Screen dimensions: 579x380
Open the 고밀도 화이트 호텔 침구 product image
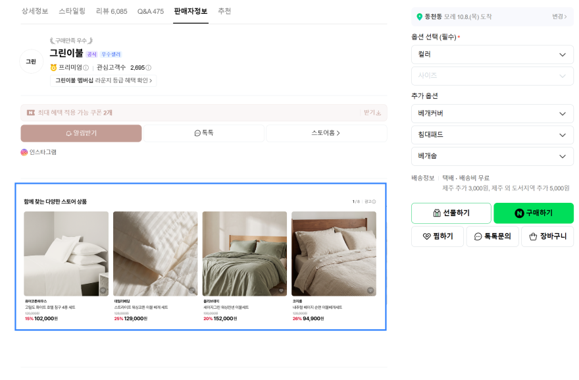click(66, 254)
